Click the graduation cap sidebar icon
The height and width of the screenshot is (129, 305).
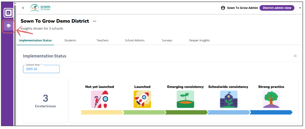tap(8, 26)
